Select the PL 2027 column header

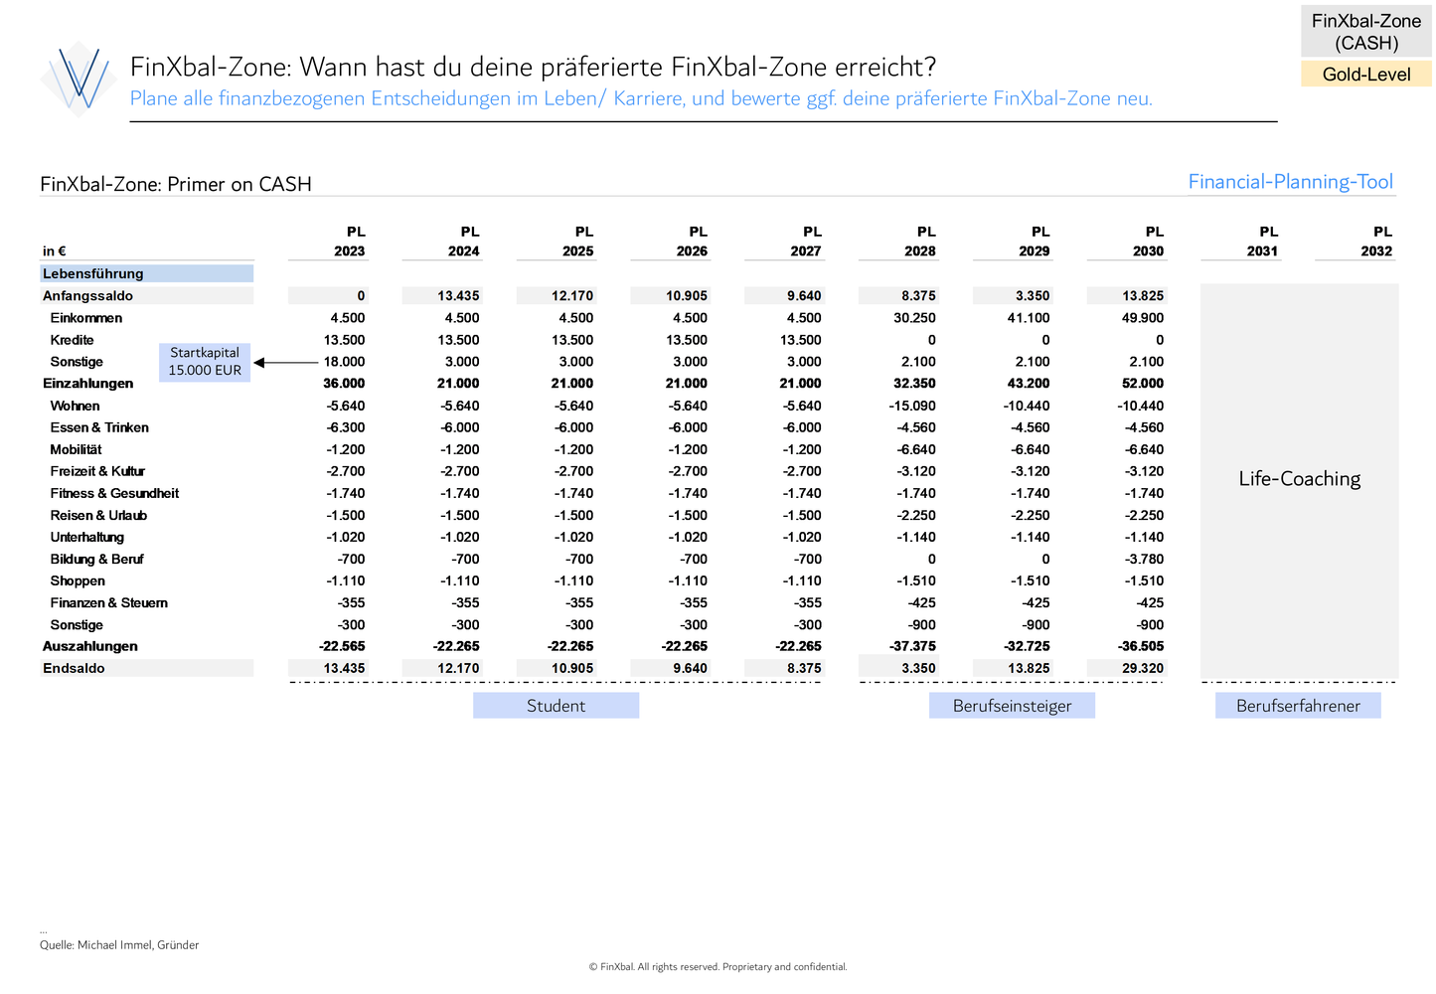[806, 242]
